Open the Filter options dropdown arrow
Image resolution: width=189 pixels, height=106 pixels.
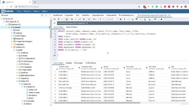[104, 19]
